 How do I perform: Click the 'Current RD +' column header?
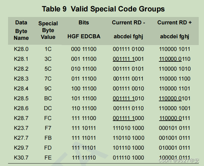click(x=174, y=30)
